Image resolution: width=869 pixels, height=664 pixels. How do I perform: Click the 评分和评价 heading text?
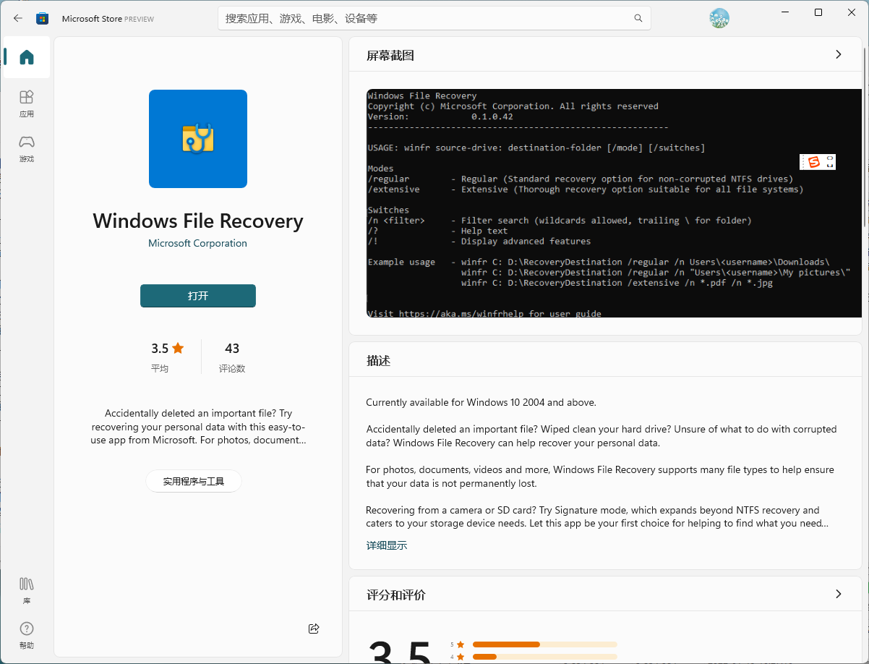(x=396, y=595)
